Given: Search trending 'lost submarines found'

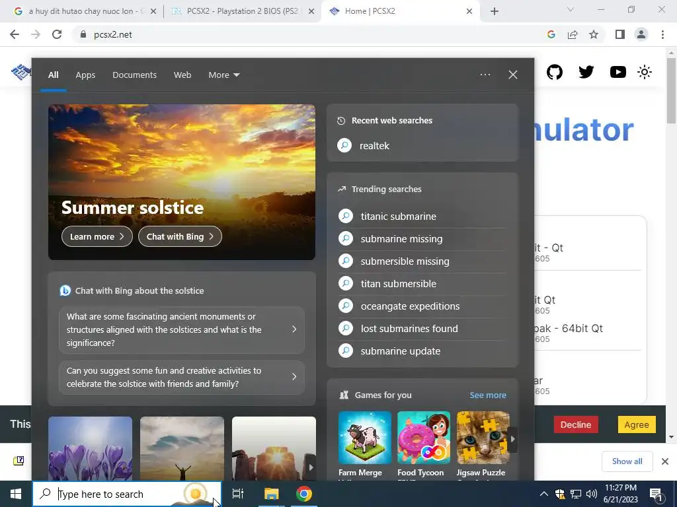Looking at the screenshot, I should (x=422, y=329).
